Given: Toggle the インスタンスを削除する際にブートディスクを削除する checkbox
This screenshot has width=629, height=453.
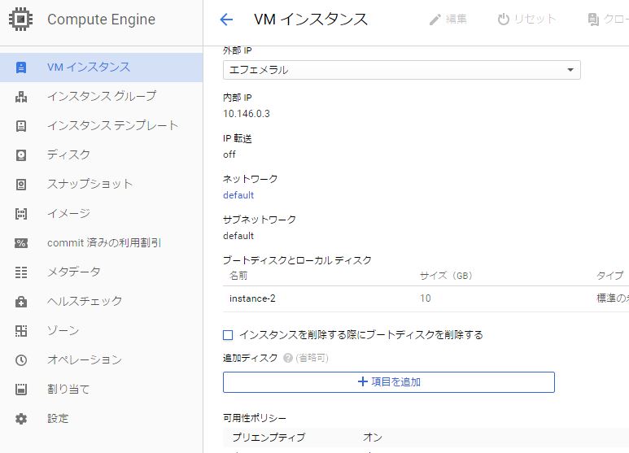Looking at the screenshot, I should pyautogui.click(x=228, y=335).
